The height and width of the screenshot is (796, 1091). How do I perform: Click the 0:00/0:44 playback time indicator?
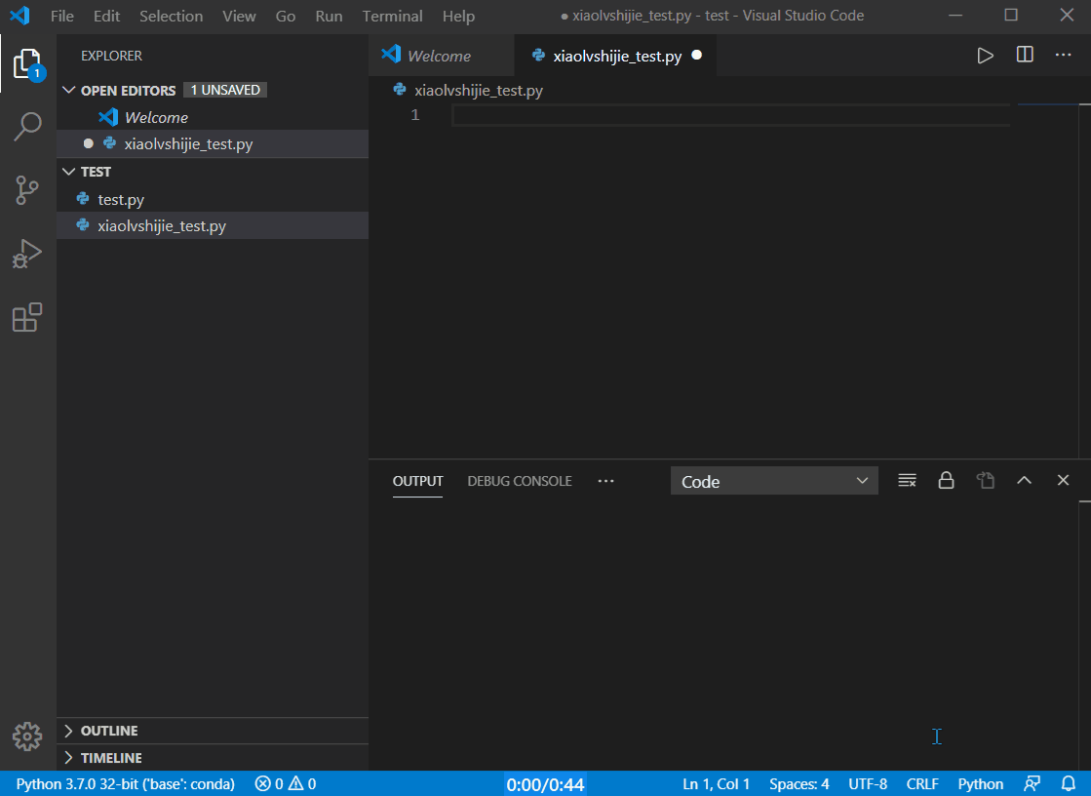click(545, 785)
